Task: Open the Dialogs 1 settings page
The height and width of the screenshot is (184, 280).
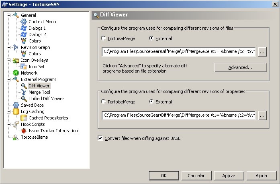Action: click(x=37, y=28)
